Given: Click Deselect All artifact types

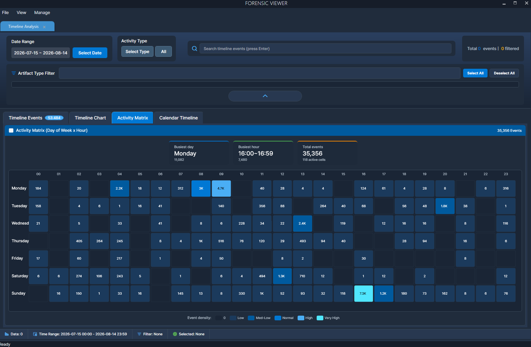Looking at the screenshot, I should click(x=504, y=73).
